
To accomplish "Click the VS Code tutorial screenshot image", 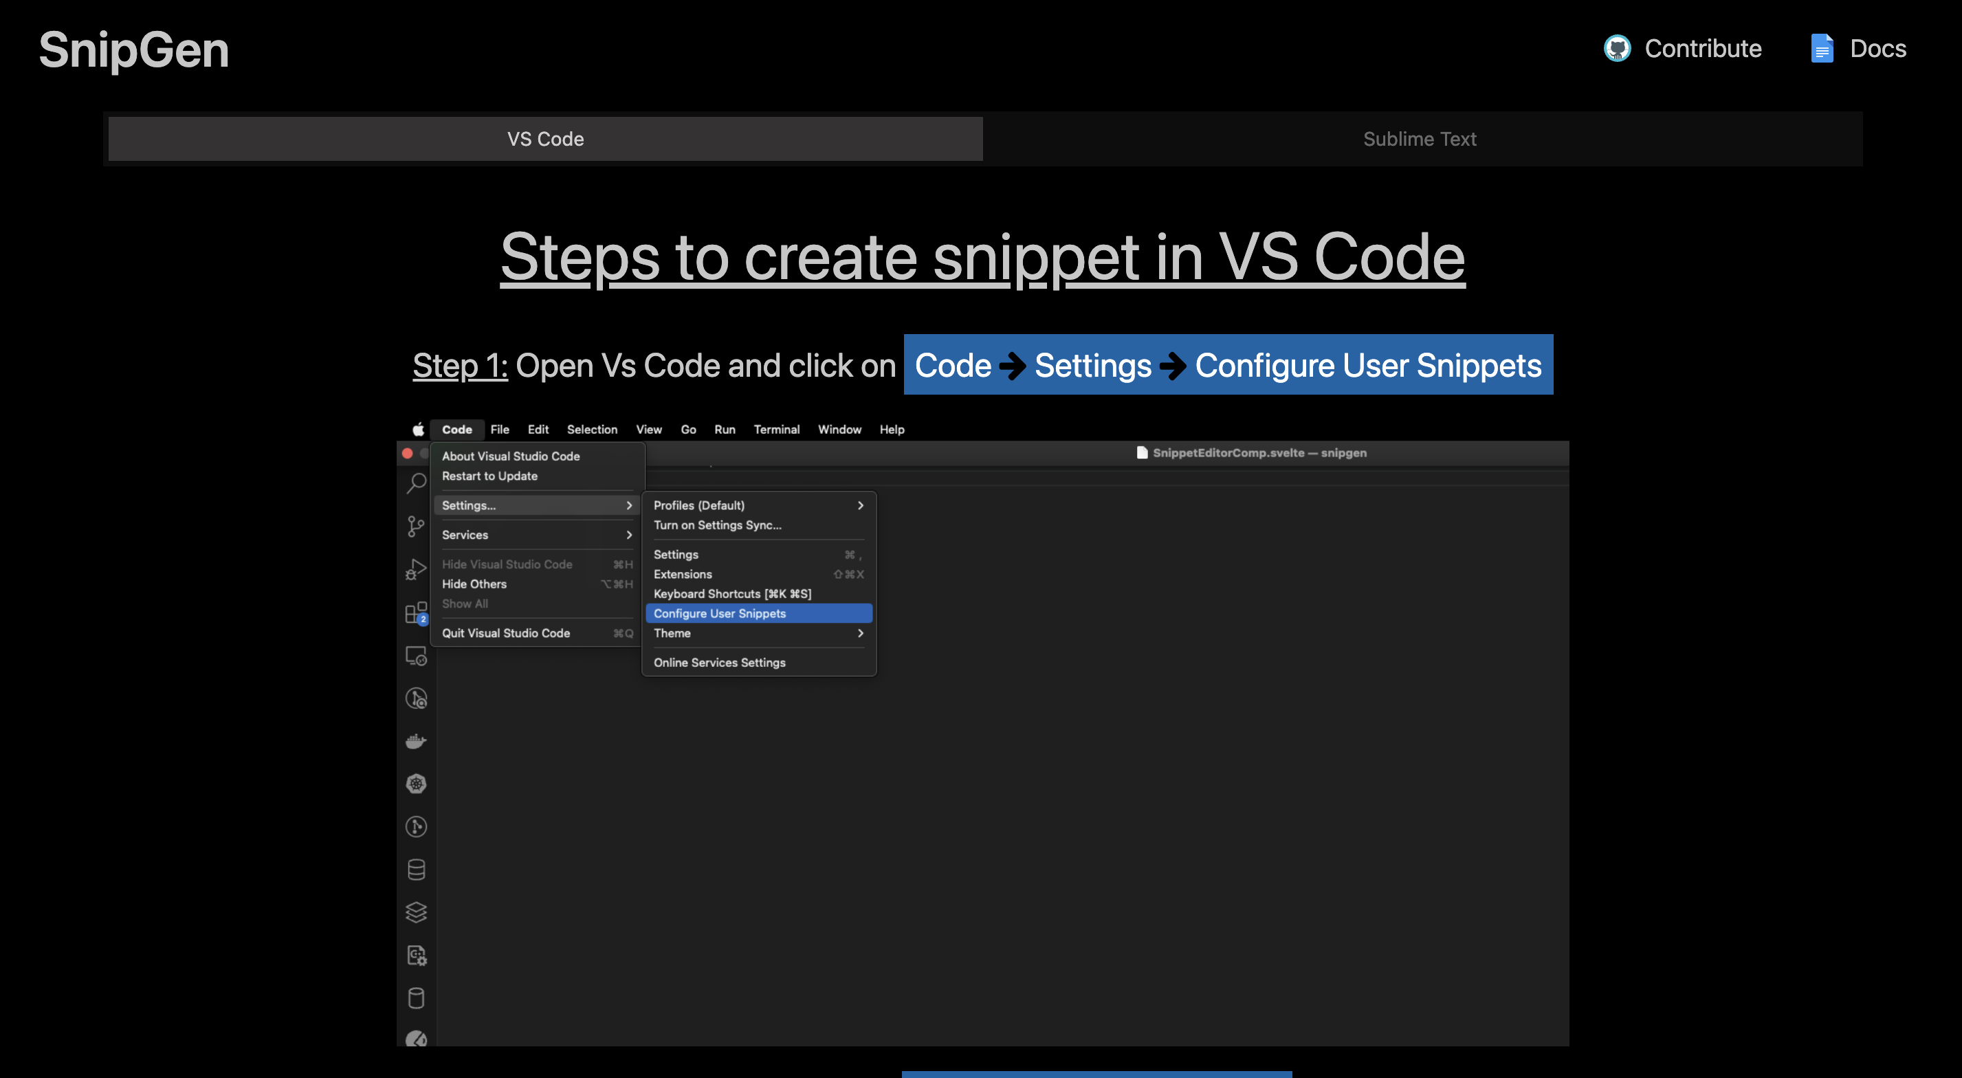I will tap(982, 731).
